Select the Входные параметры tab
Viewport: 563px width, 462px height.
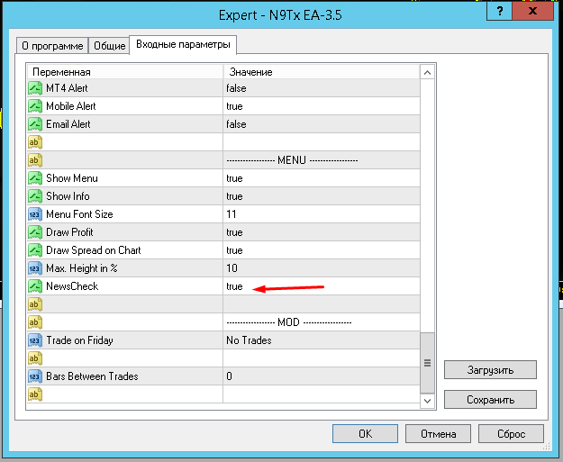click(183, 44)
